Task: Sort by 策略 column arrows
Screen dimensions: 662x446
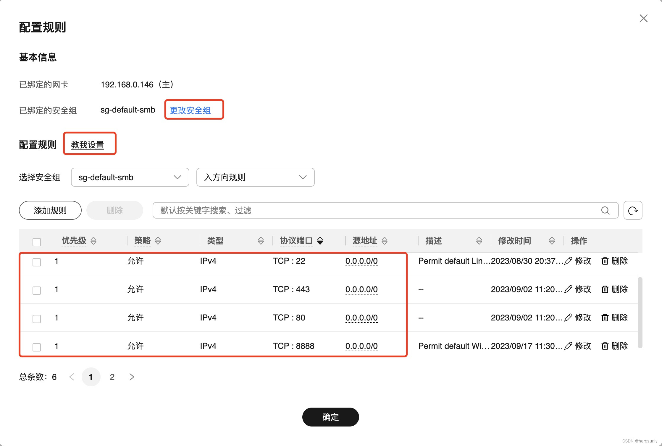Action: coord(158,241)
